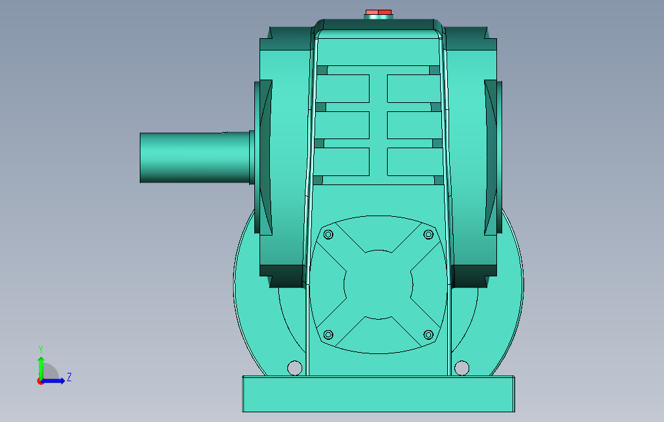This screenshot has height=422, width=664.
Task: Pick the rectangular base plate of the gearbox
Action: tap(379, 394)
